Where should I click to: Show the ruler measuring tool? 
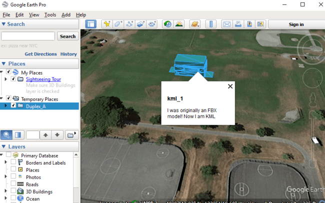click(x=211, y=24)
